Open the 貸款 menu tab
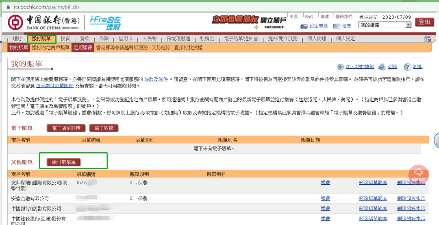439x225 pixels. click(x=85, y=39)
